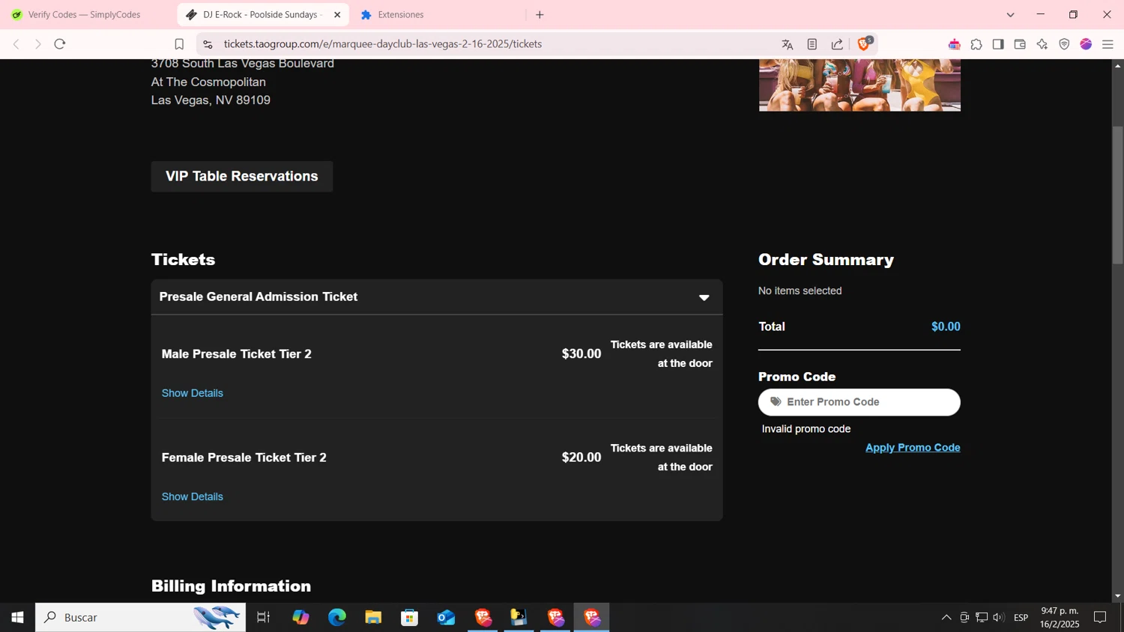Show hidden system tray icons
Viewport: 1124px width, 632px height.
[946, 617]
